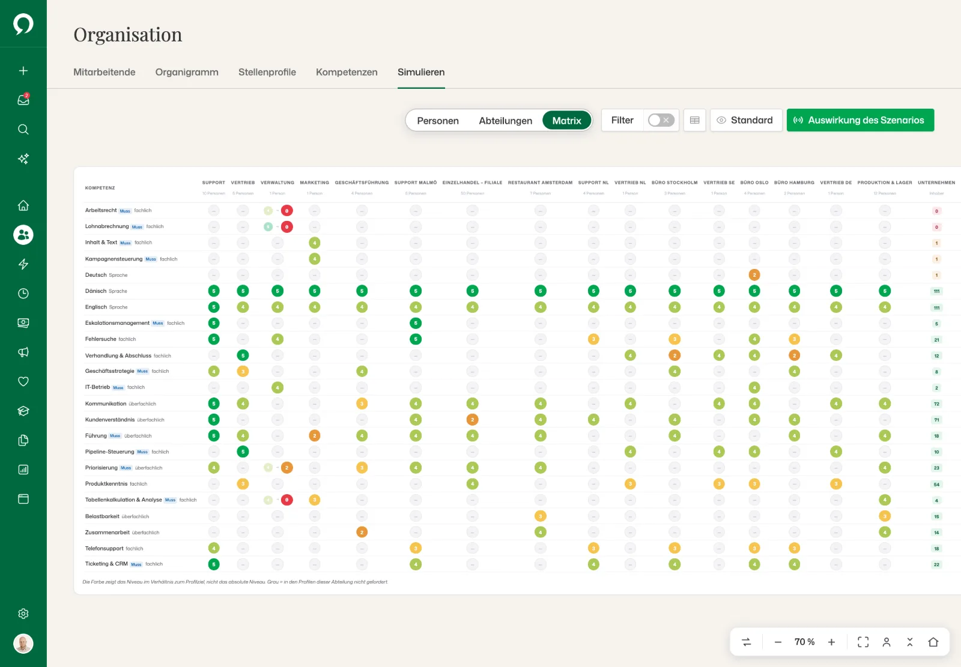Click the 70 % zoom level
The image size is (961, 667).
click(804, 642)
